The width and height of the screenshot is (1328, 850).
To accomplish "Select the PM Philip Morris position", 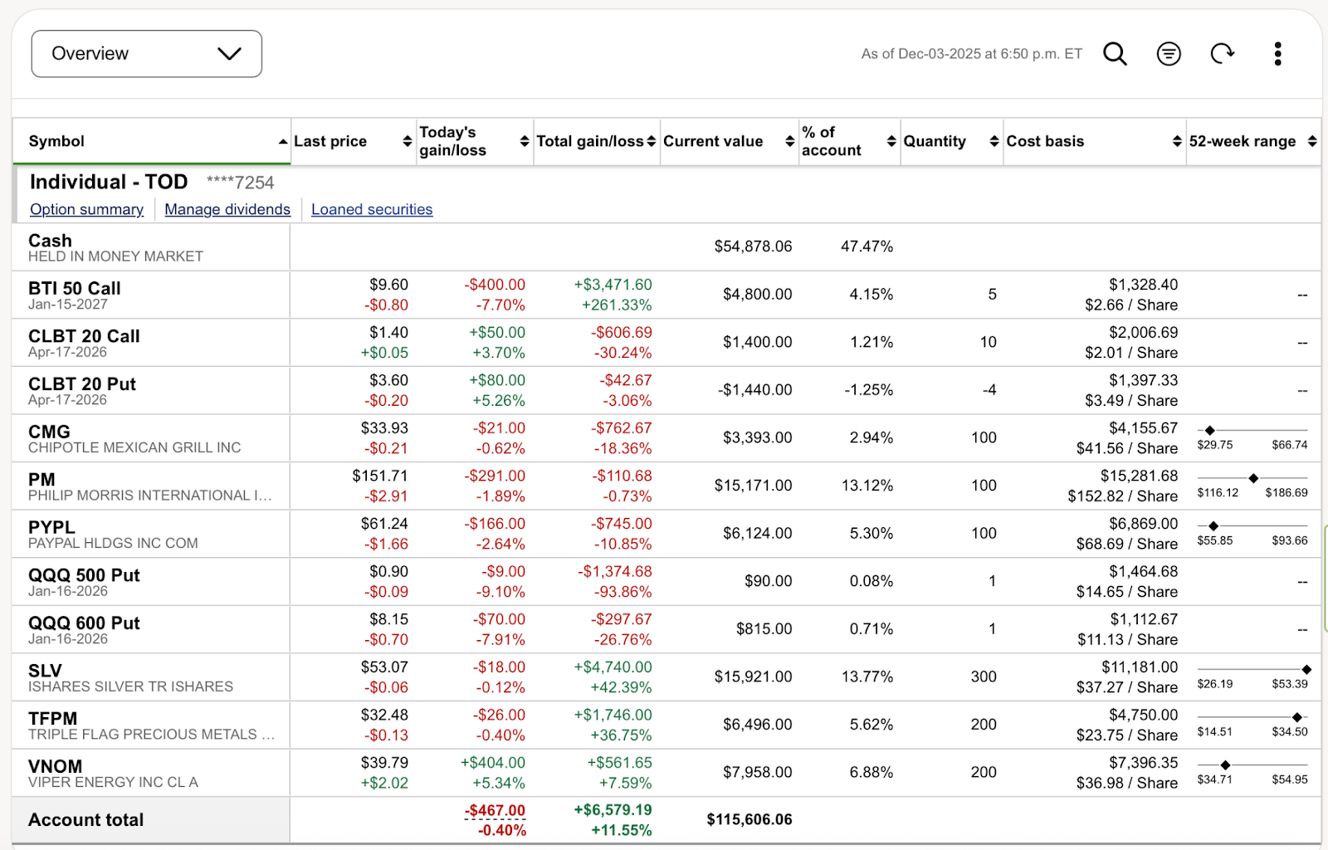I will coord(41,480).
